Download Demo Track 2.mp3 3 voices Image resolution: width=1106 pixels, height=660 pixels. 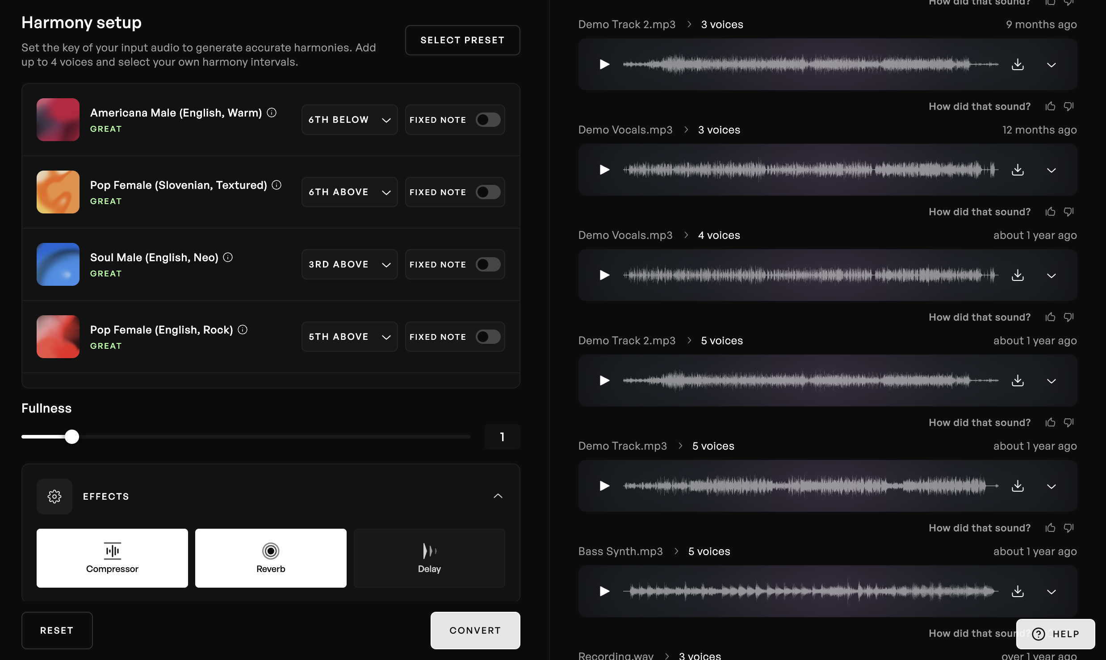(1018, 64)
